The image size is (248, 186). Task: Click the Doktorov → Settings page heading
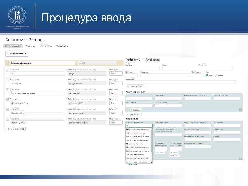pyautogui.click(x=25, y=40)
